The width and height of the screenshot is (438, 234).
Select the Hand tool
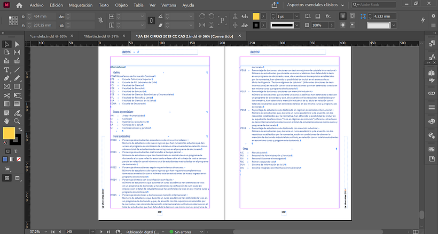click(x=7, y=121)
